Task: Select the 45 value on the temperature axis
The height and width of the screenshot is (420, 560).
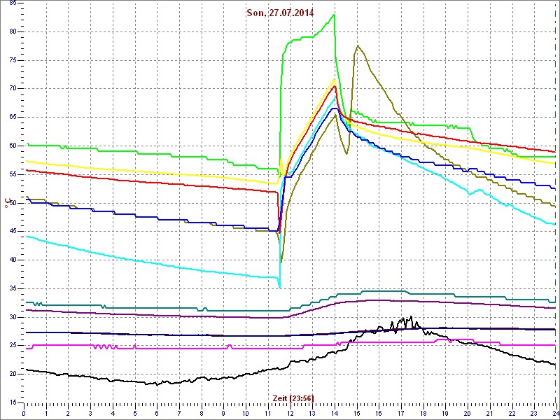Action: [x=13, y=232]
